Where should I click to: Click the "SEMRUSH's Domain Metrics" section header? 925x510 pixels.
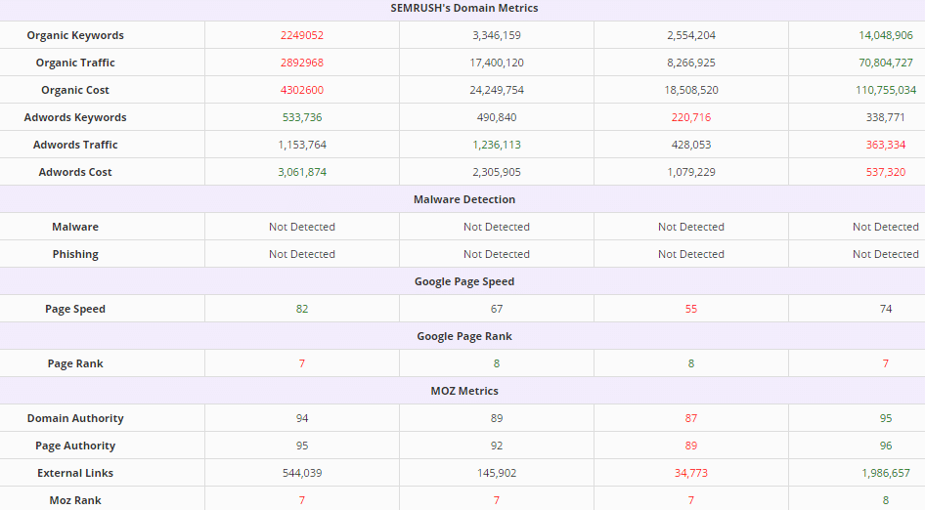(x=464, y=8)
